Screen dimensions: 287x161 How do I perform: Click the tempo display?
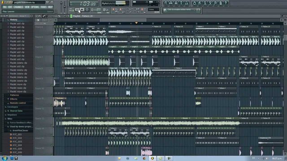pos(96,10)
